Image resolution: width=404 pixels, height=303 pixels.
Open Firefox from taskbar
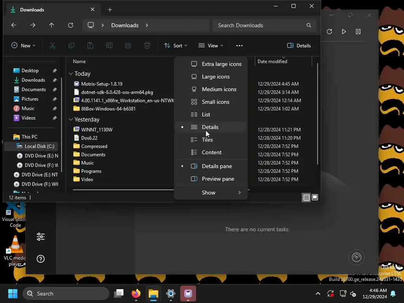136,294
